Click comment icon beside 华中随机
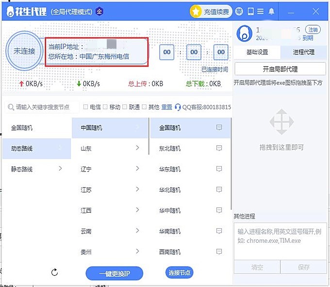The width and height of the screenshot is (330, 287). pos(219,210)
